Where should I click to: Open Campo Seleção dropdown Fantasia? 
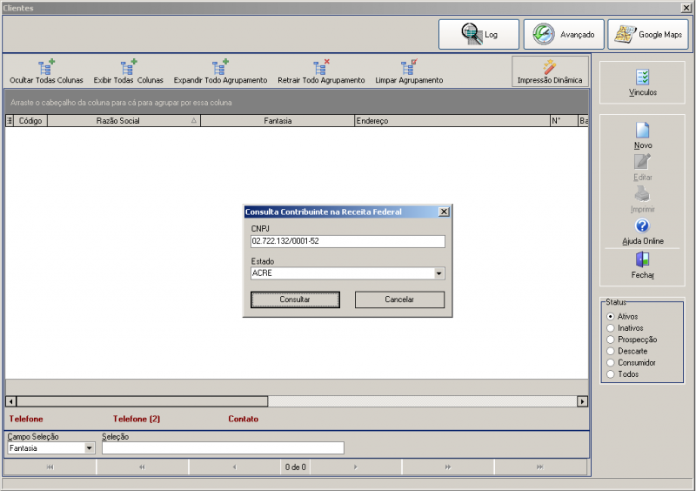[x=90, y=447]
